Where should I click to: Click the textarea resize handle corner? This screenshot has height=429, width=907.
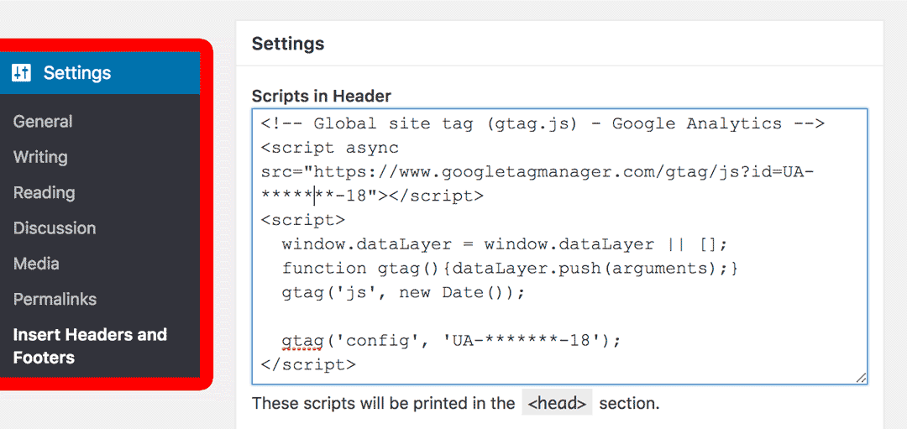861,378
